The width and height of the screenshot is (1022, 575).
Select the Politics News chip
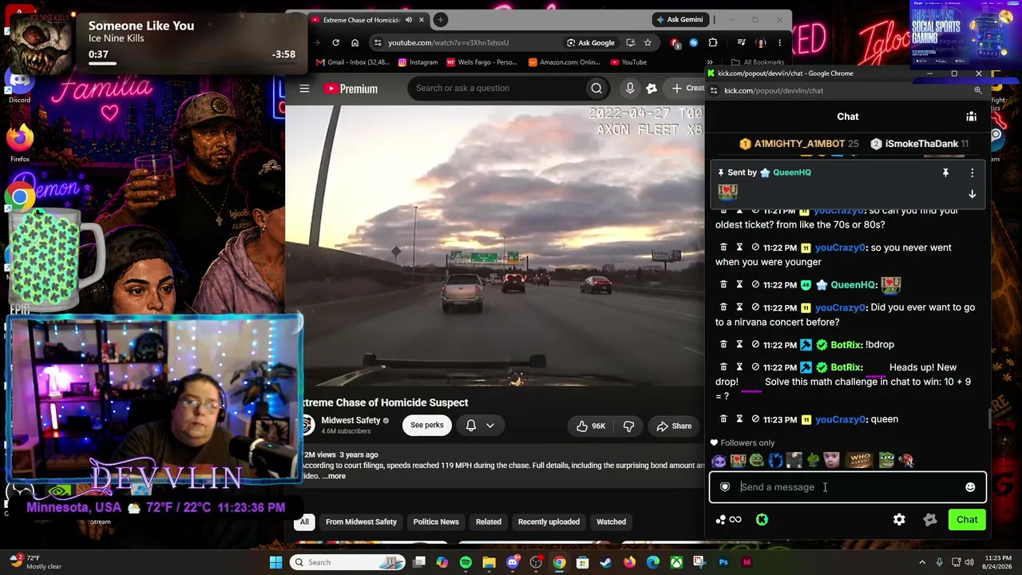(436, 521)
